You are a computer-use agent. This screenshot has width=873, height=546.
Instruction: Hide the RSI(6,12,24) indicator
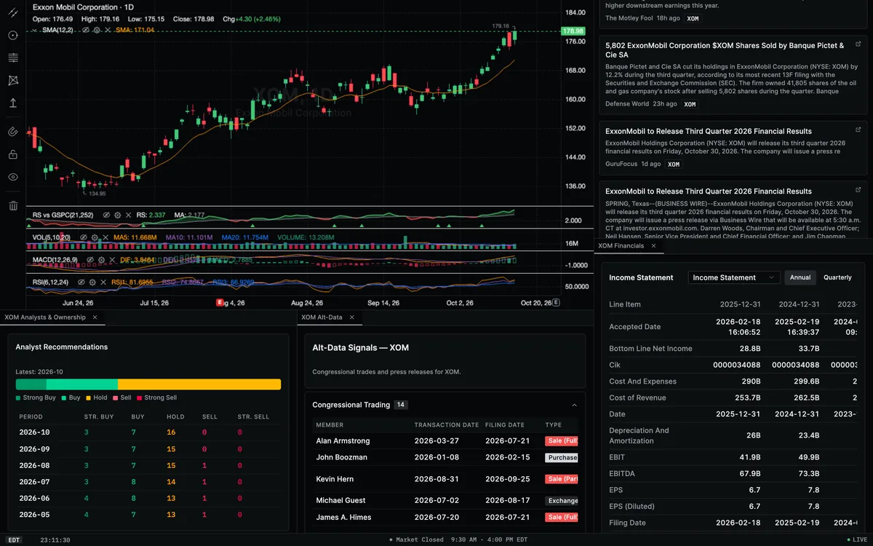tap(82, 282)
